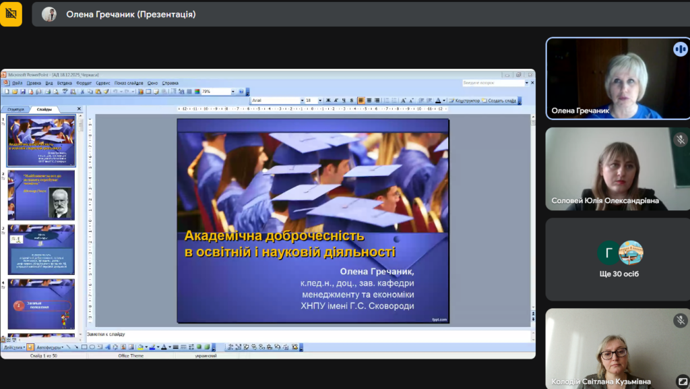Screen dimensions: 690x389
Task: Click the Cut scissors icon
Action: point(82,91)
